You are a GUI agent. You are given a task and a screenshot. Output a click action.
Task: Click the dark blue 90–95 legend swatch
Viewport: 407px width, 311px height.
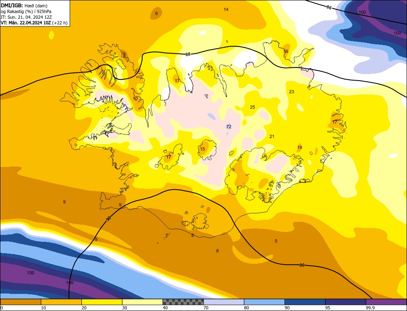(x=305, y=302)
